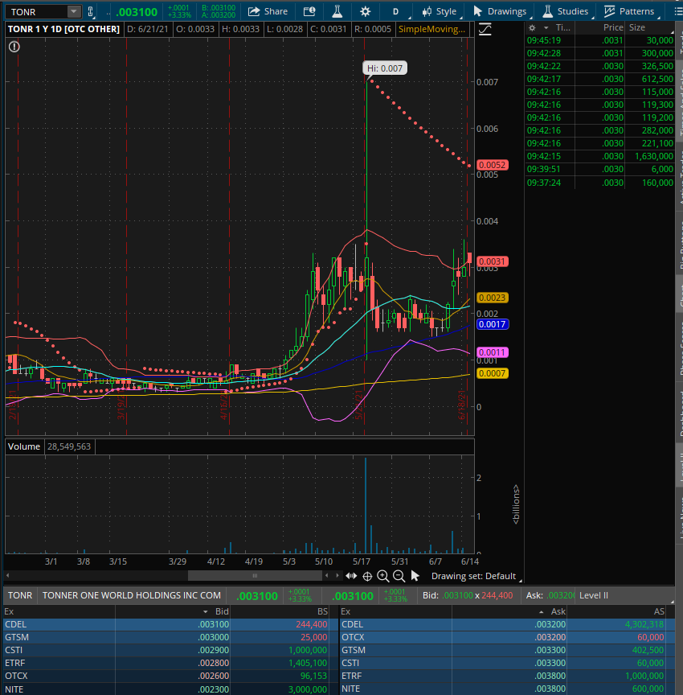The height and width of the screenshot is (695, 683).
Task: Click the hamburger menu icon at top right
Action: point(677,11)
